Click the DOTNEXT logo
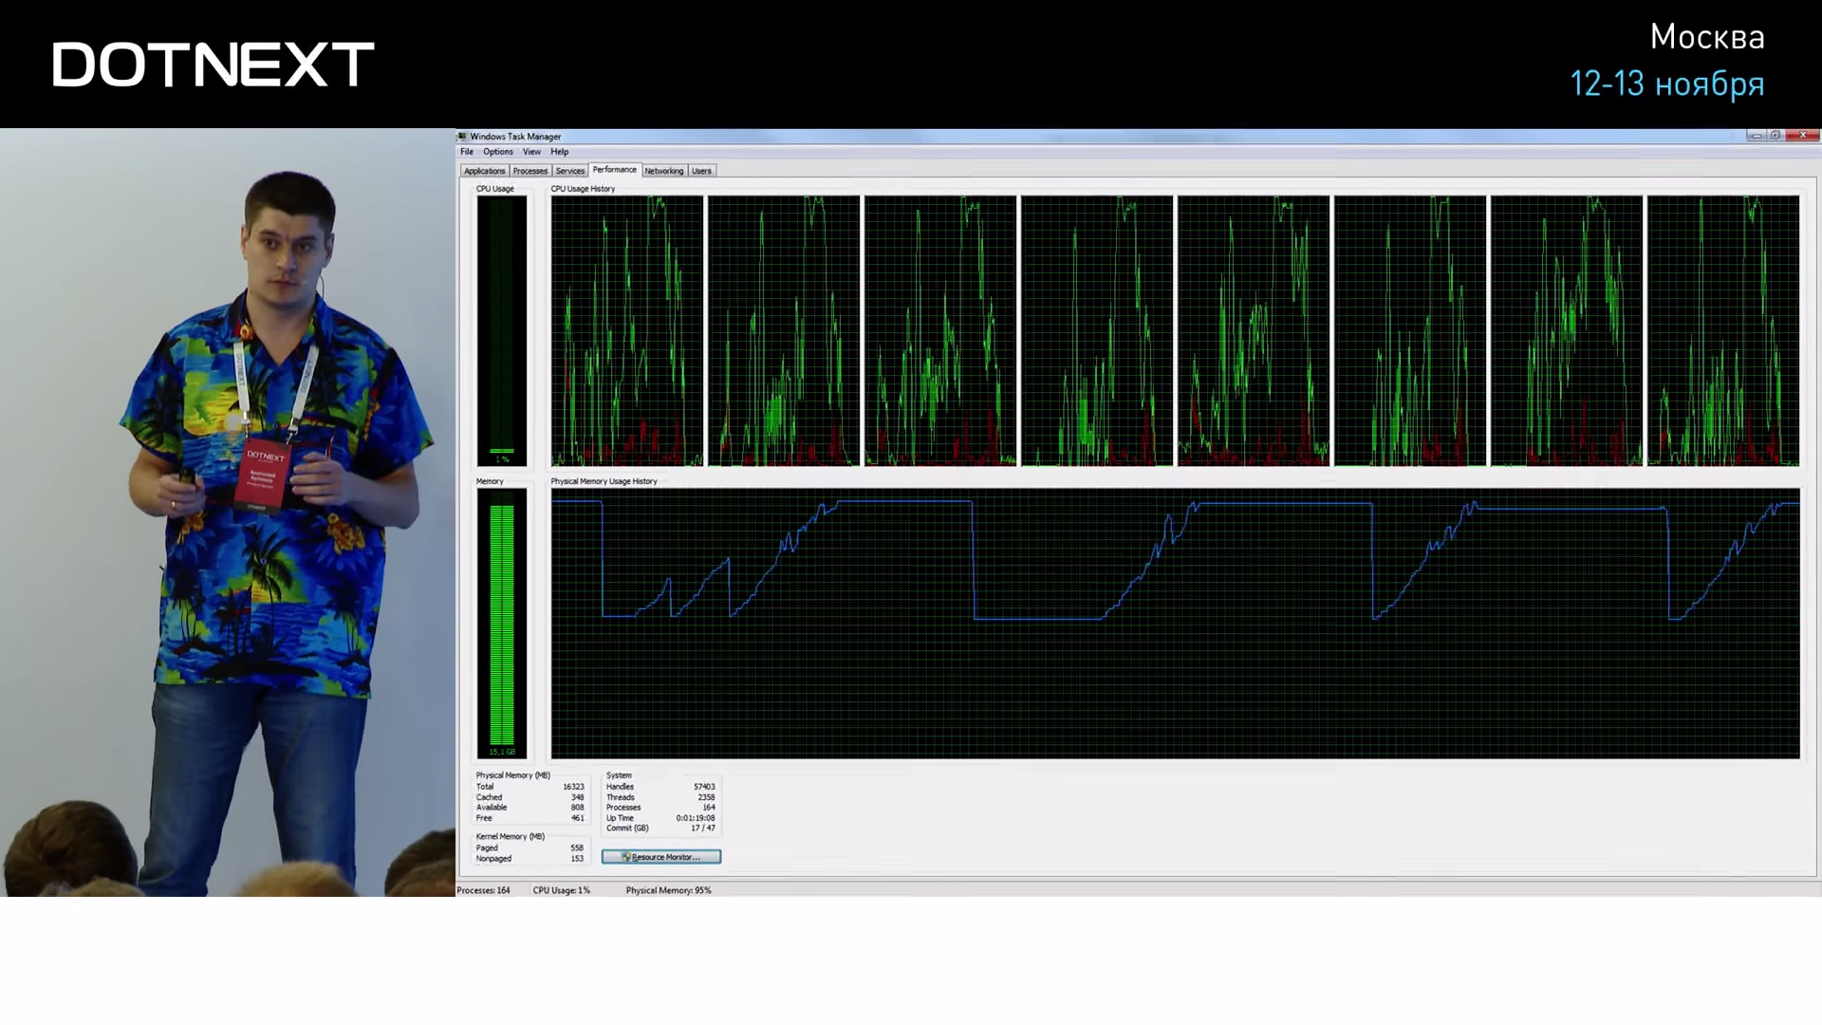Viewport: 1822px width, 1025px height. coord(214,65)
